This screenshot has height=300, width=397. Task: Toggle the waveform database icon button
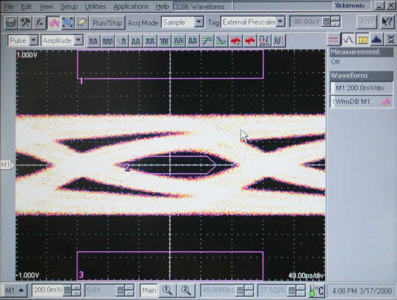coord(54,22)
